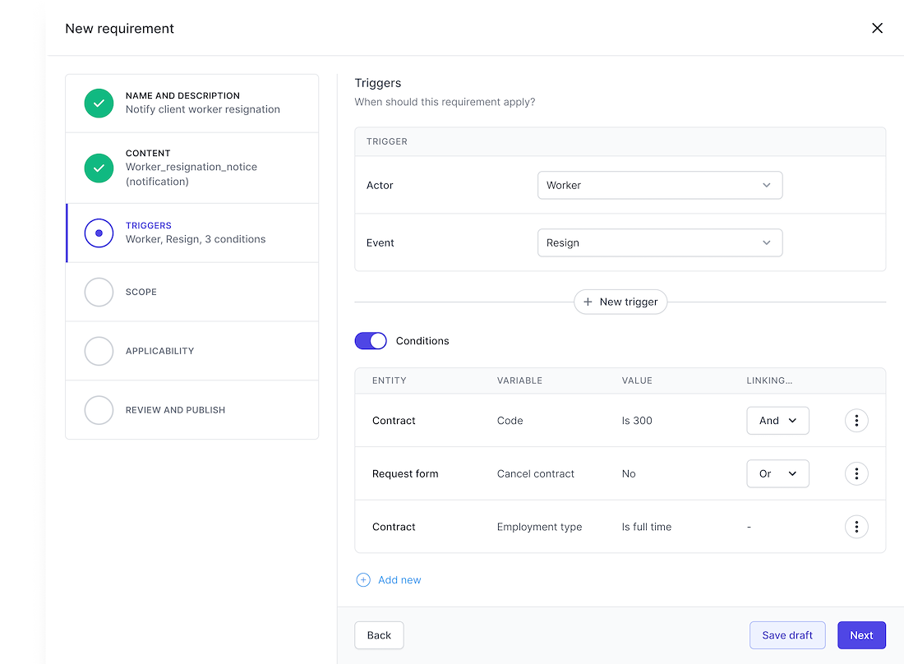Select the Triggers step

pos(192,233)
